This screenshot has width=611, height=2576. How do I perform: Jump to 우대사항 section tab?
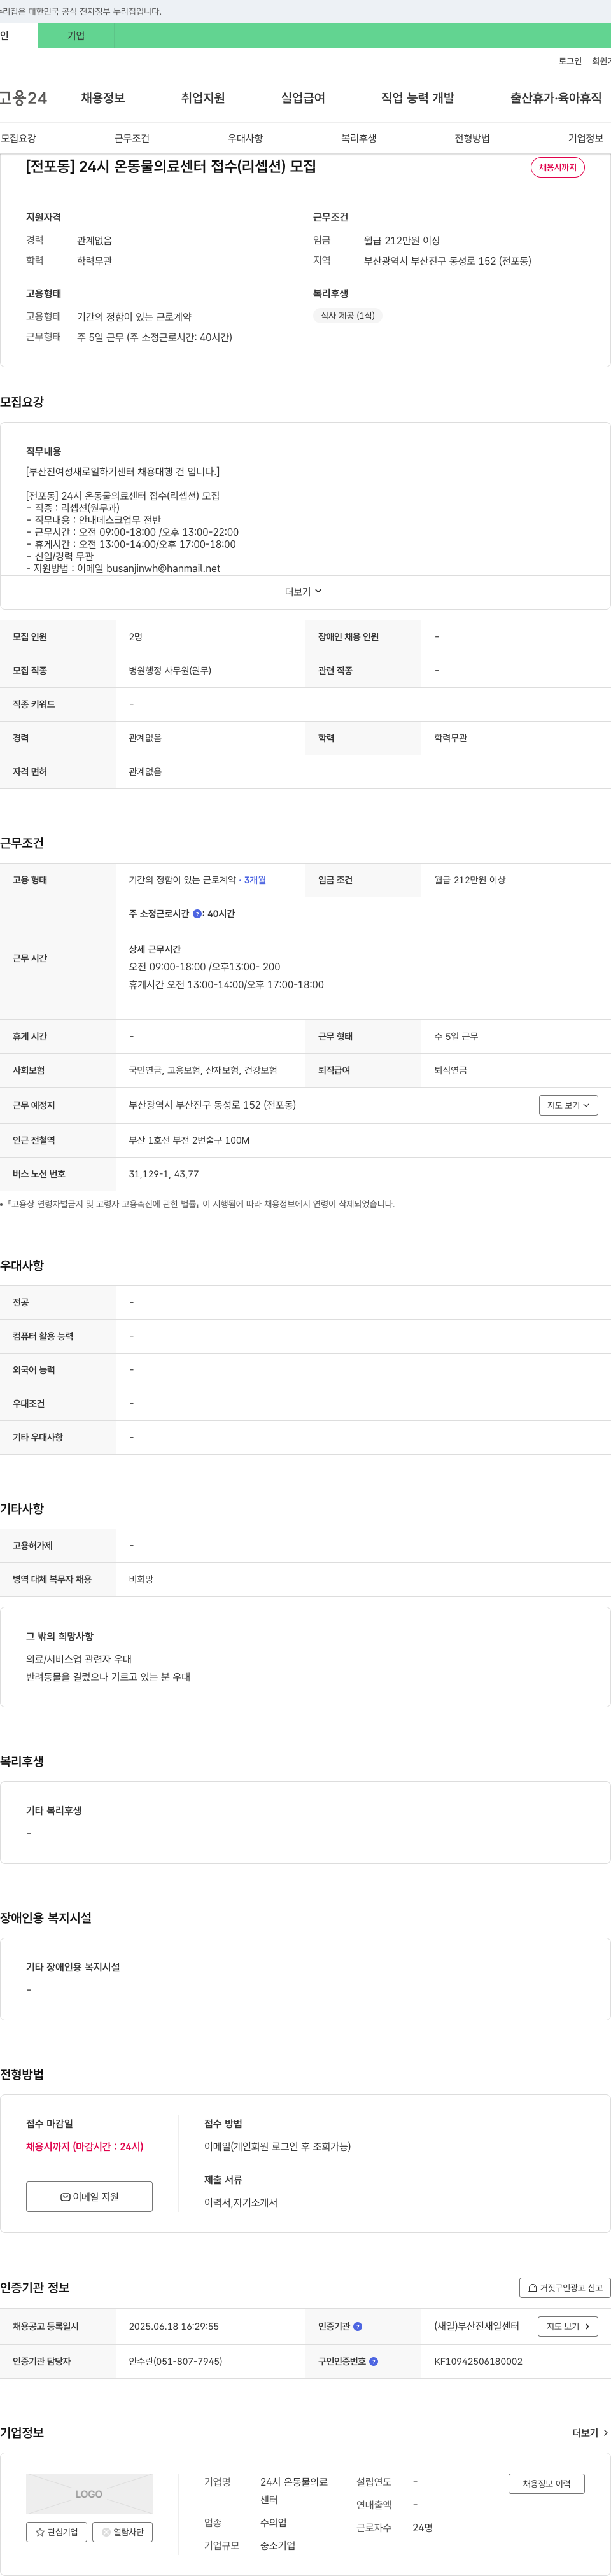pos(245,138)
